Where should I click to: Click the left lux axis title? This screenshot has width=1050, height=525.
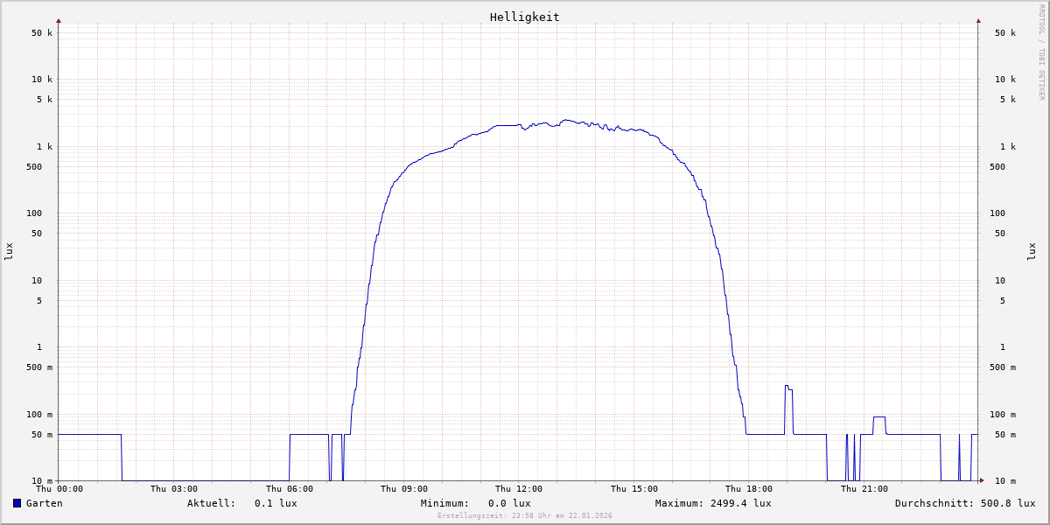pos(9,251)
